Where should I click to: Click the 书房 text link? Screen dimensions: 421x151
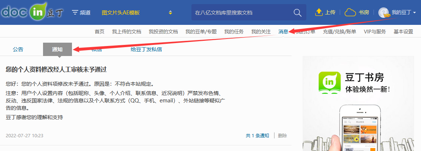tap(364, 12)
